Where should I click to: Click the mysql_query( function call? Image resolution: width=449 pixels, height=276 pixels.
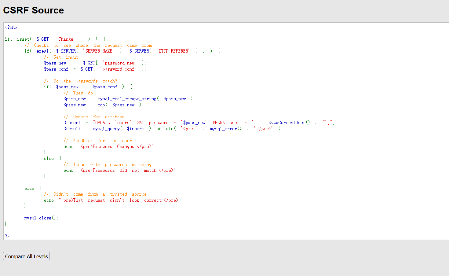pos(108,129)
